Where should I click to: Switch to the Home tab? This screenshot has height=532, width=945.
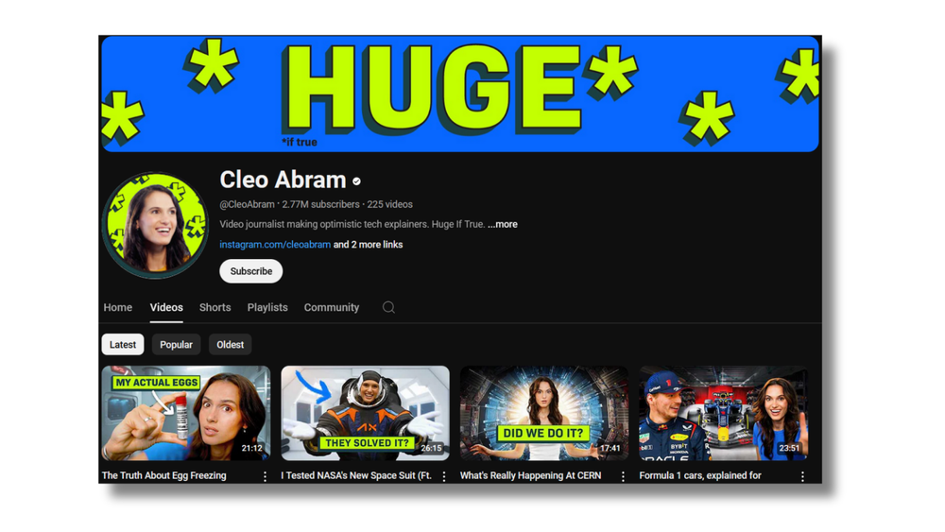[117, 307]
